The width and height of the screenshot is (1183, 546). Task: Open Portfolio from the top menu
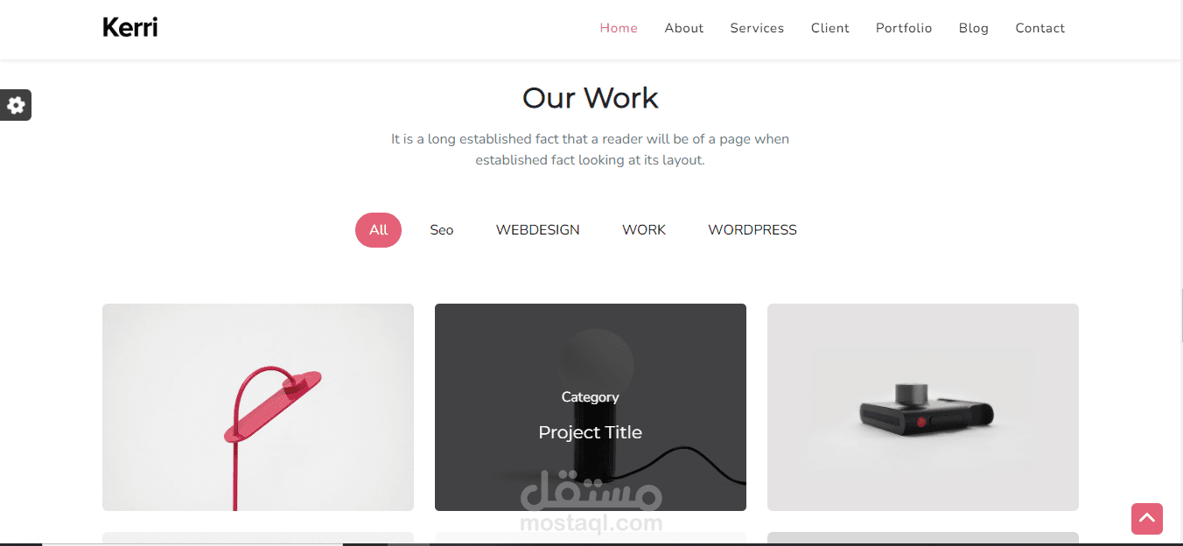pyautogui.click(x=904, y=28)
